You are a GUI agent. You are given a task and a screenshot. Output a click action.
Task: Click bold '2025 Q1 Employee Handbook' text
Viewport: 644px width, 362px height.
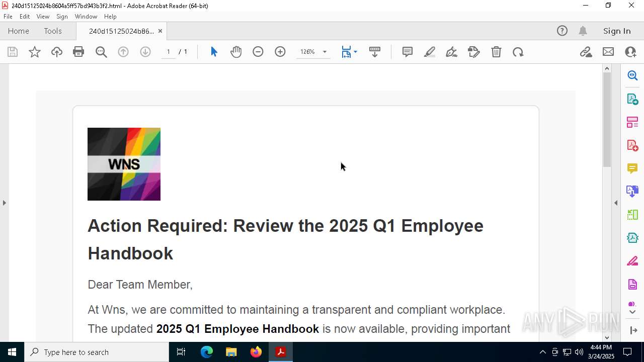coord(237,329)
